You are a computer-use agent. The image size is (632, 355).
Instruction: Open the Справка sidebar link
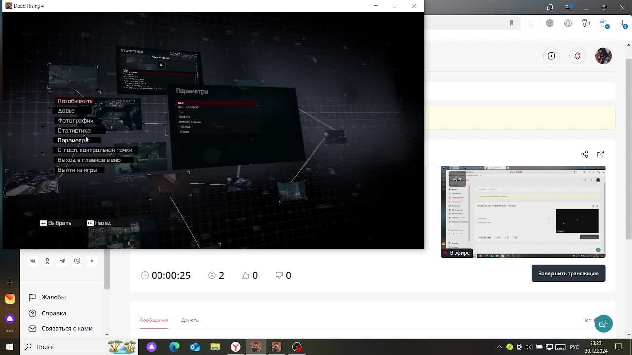point(54,313)
